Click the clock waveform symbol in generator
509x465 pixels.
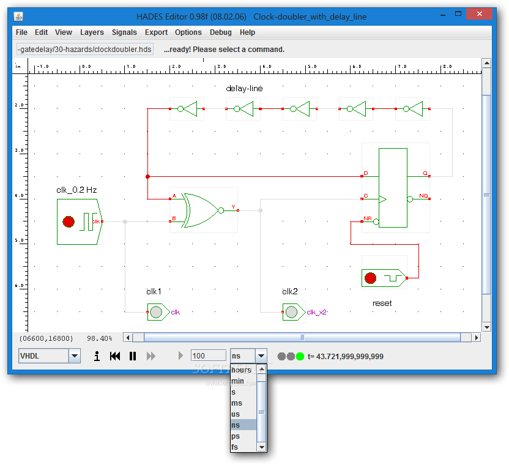click(88, 221)
